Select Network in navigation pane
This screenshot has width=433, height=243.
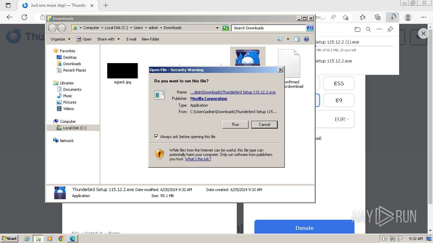coord(67,141)
